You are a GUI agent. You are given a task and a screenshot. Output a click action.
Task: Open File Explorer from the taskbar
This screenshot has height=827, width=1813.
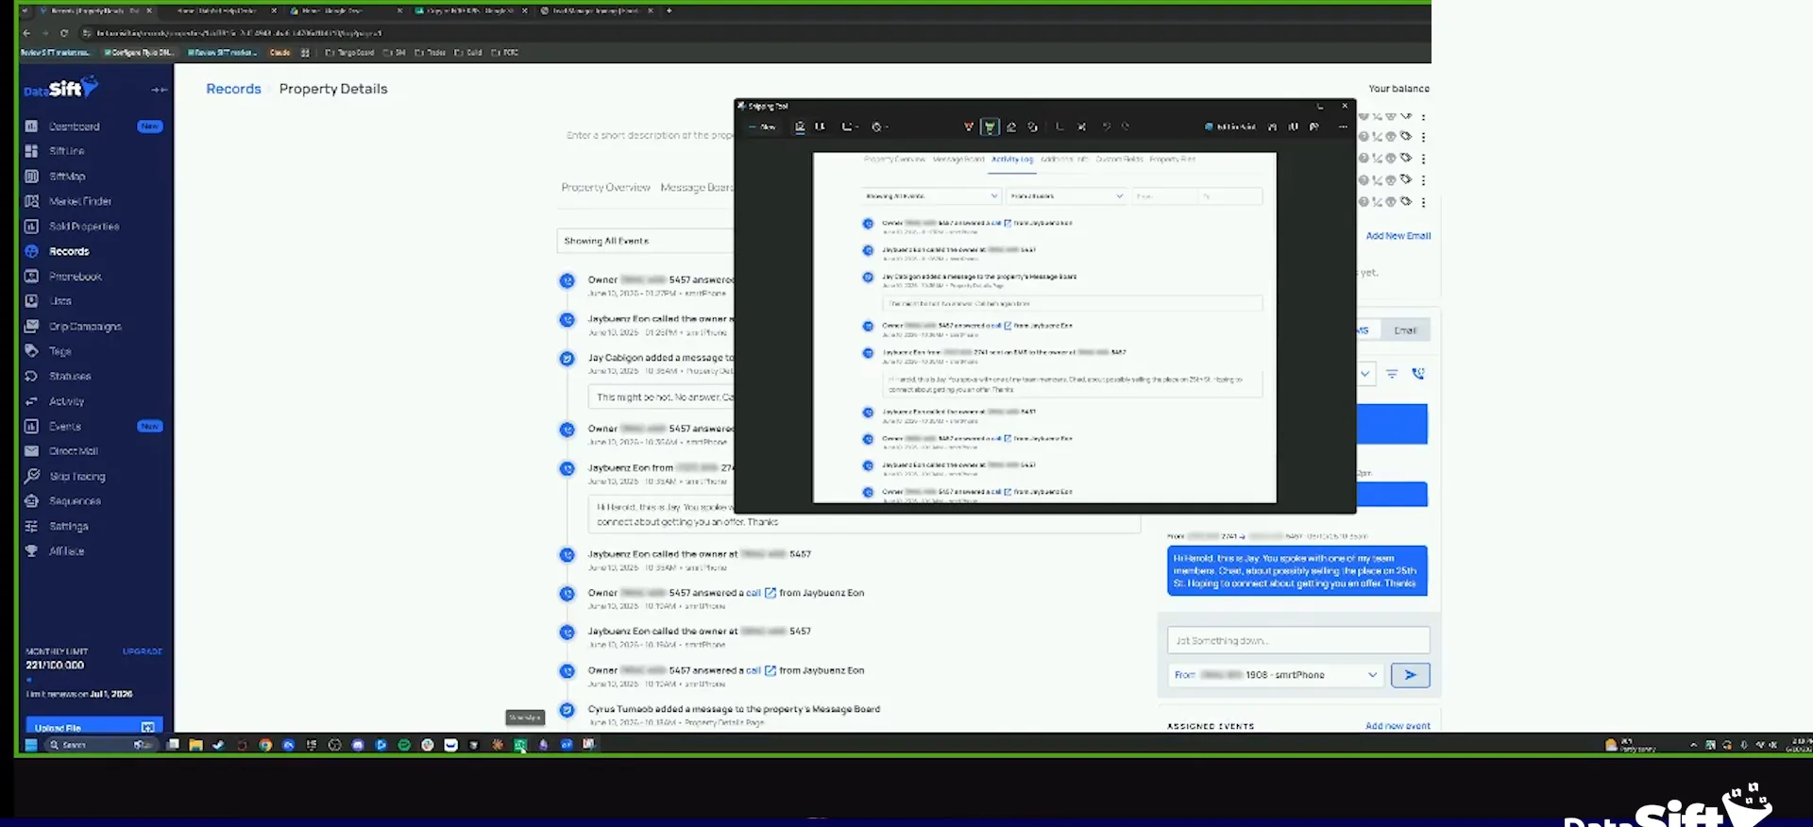[195, 745]
